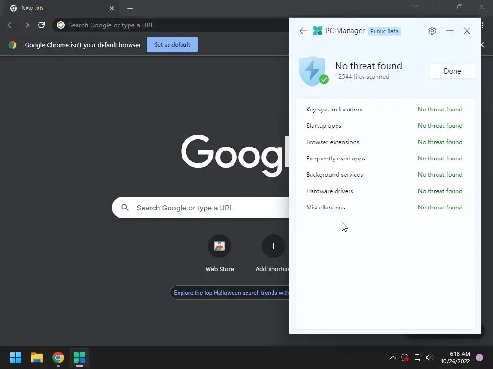Close the New Tab tab
Viewport: 493px width, 369px height.
pos(112,8)
